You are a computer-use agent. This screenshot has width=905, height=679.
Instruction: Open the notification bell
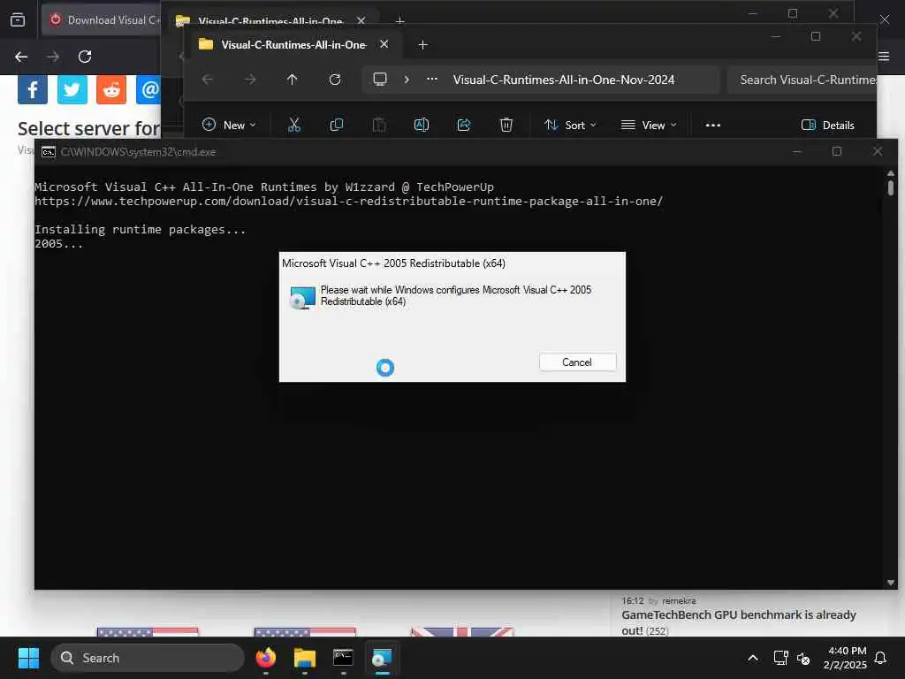pyautogui.click(x=881, y=658)
